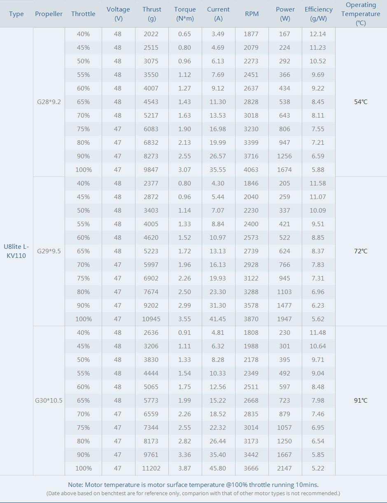Screen dimensions: 387x503
Task: Click the Thrust (g) column header
Action: [x=152, y=14]
